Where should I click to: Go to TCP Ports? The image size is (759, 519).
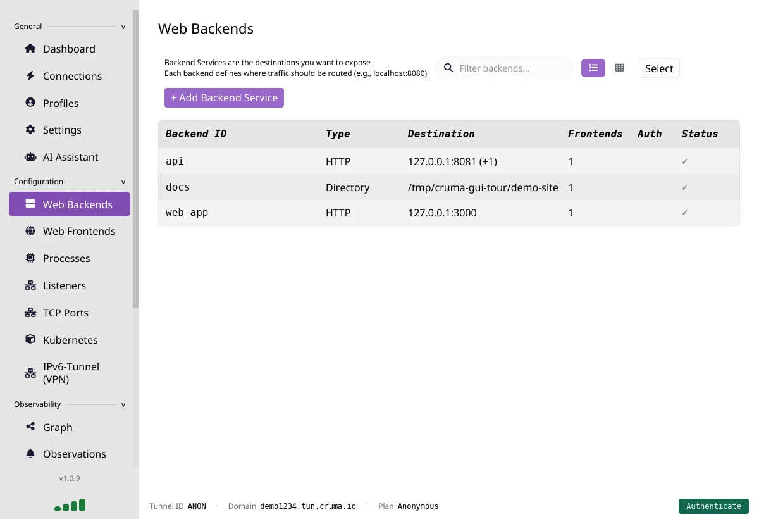point(70,313)
